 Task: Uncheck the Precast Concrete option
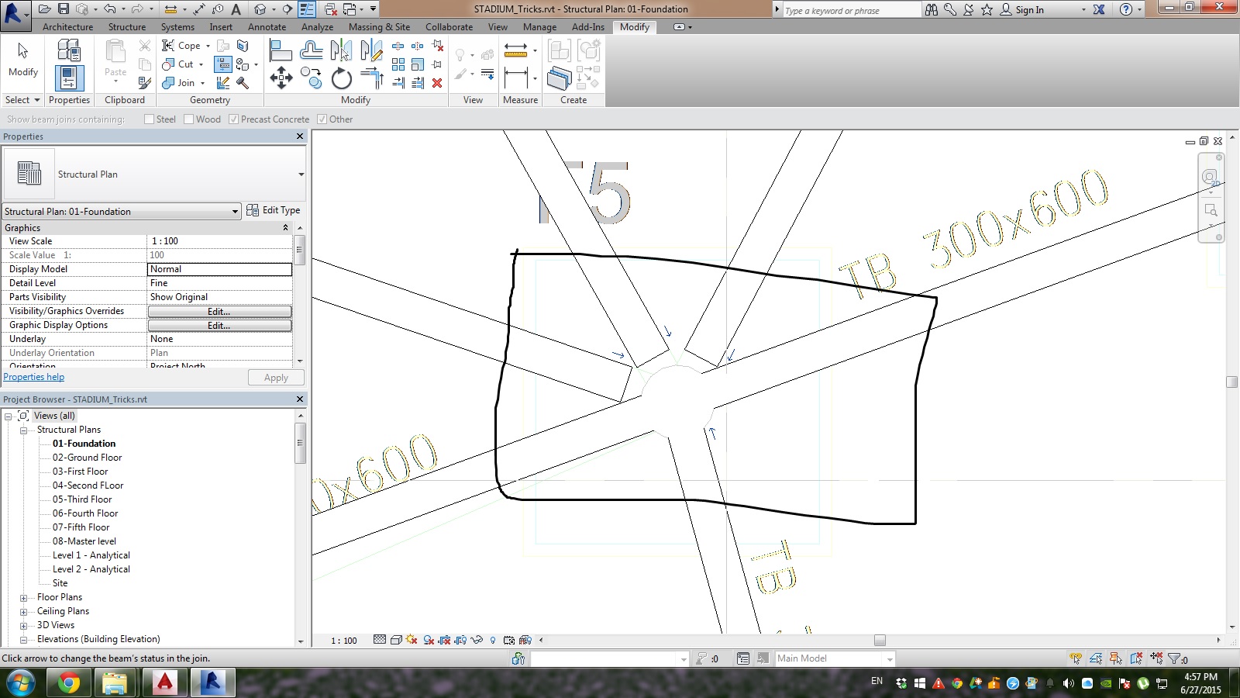[234, 119]
